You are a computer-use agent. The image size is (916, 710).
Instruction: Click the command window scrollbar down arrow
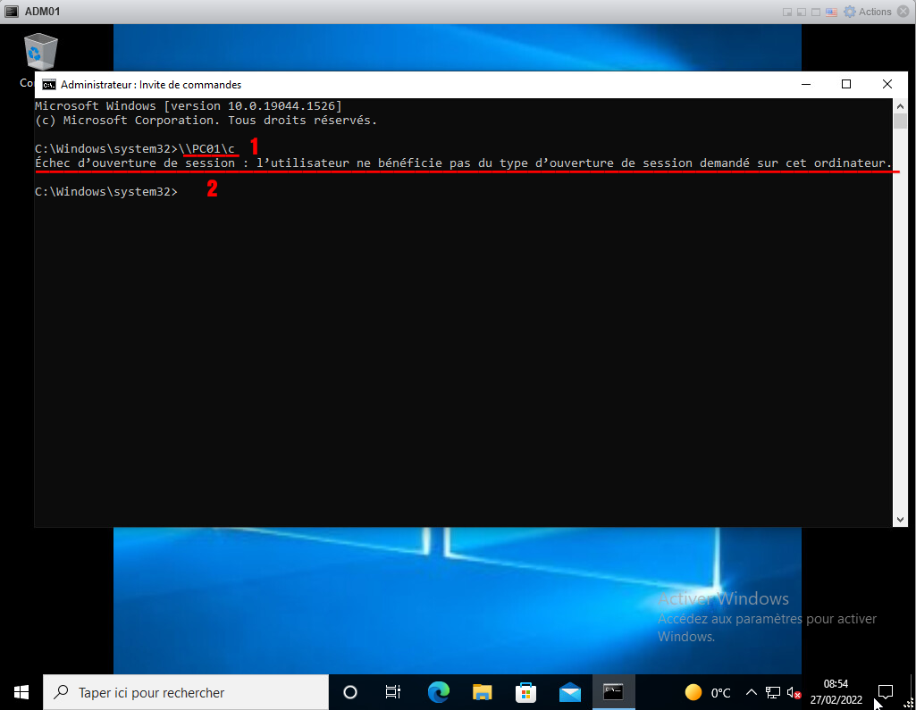click(901, 519)
